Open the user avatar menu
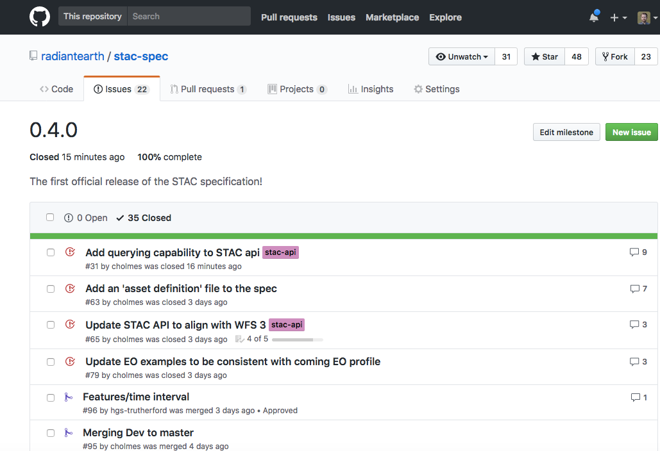This screenshot has height=451, width=660. click(x=647, y=18)
